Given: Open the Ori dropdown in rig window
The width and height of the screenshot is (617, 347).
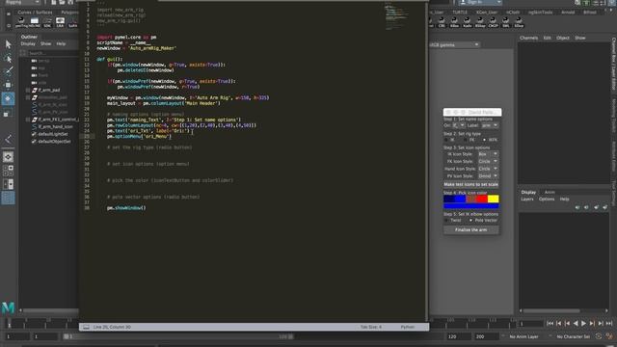Looking at the screenshot, I should tap(459, 125).
